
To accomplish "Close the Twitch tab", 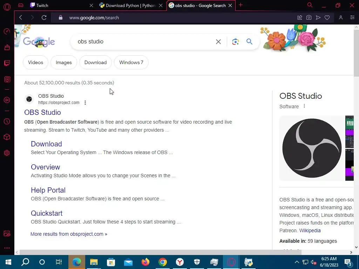I will [x=92, y=6].
